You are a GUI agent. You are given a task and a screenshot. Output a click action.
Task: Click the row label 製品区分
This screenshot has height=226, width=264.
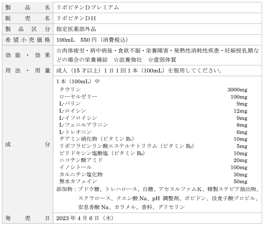27,29
